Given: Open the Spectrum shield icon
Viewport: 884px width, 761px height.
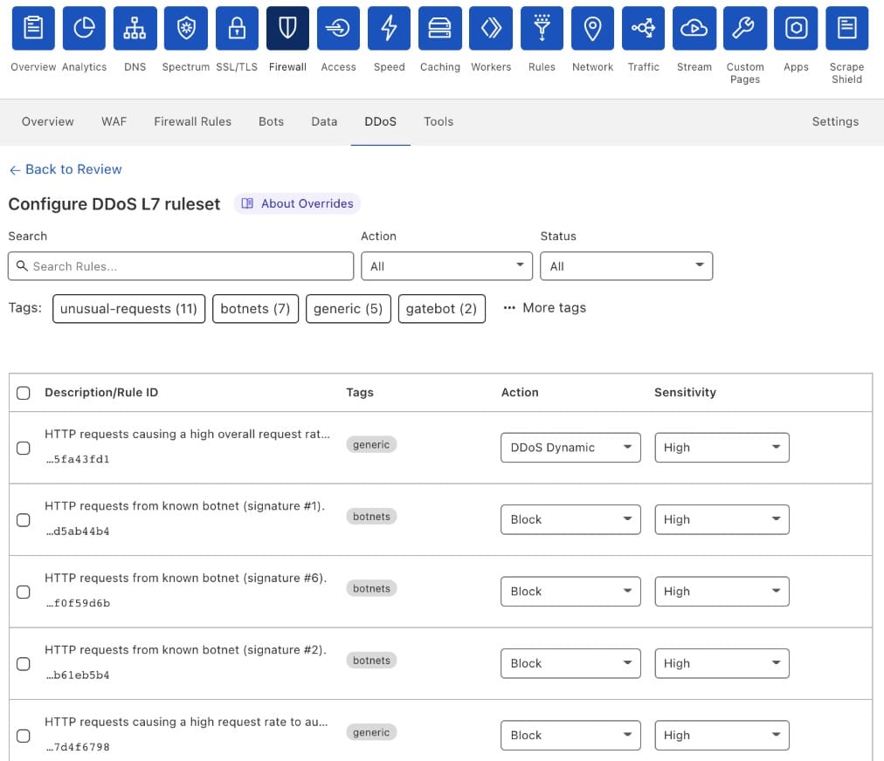Looking at the screenshot, I should [x=186, y=28].
